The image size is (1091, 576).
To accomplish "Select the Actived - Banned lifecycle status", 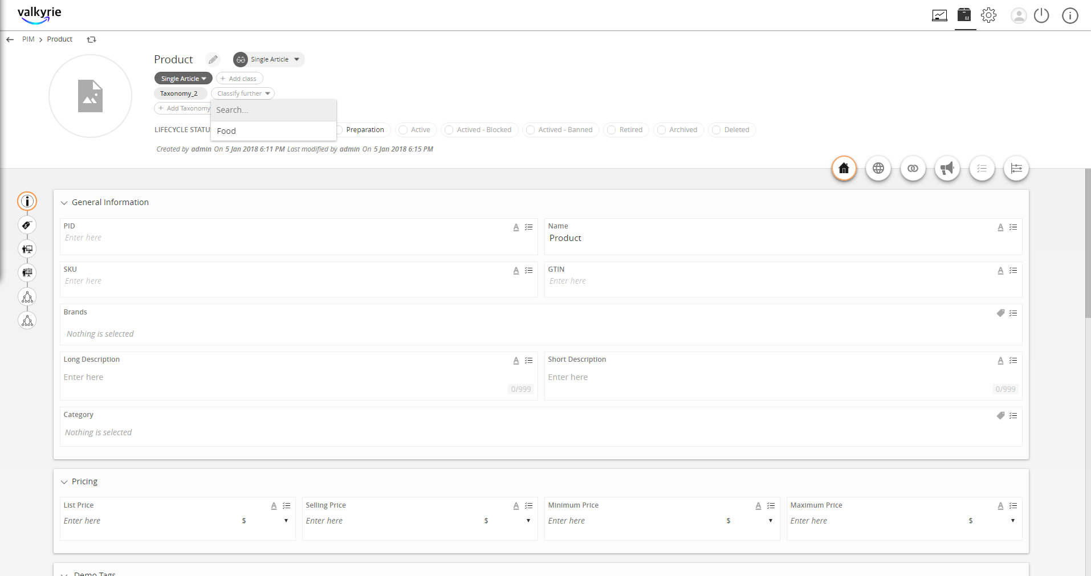I will [x=561, y=130].
